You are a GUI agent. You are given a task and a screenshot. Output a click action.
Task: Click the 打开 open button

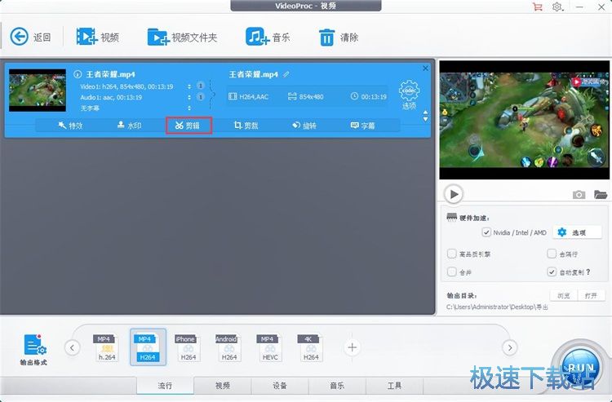point(591,295)
